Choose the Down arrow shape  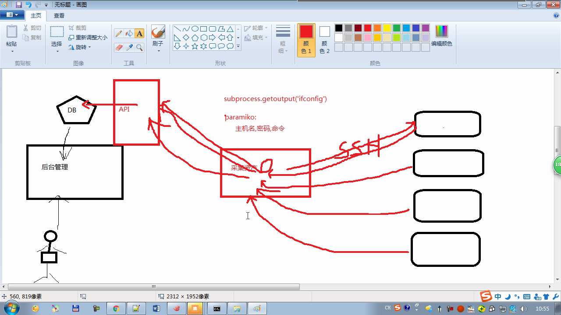click(178, 46)
